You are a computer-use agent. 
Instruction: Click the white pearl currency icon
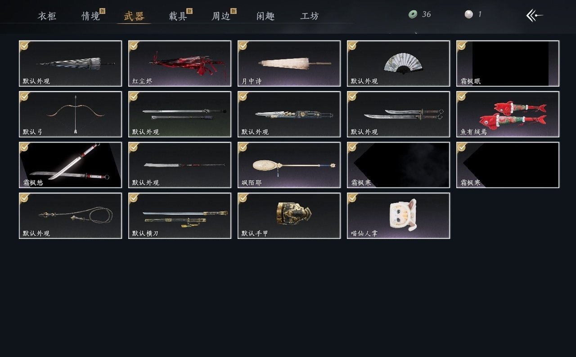tap(469, 14)
